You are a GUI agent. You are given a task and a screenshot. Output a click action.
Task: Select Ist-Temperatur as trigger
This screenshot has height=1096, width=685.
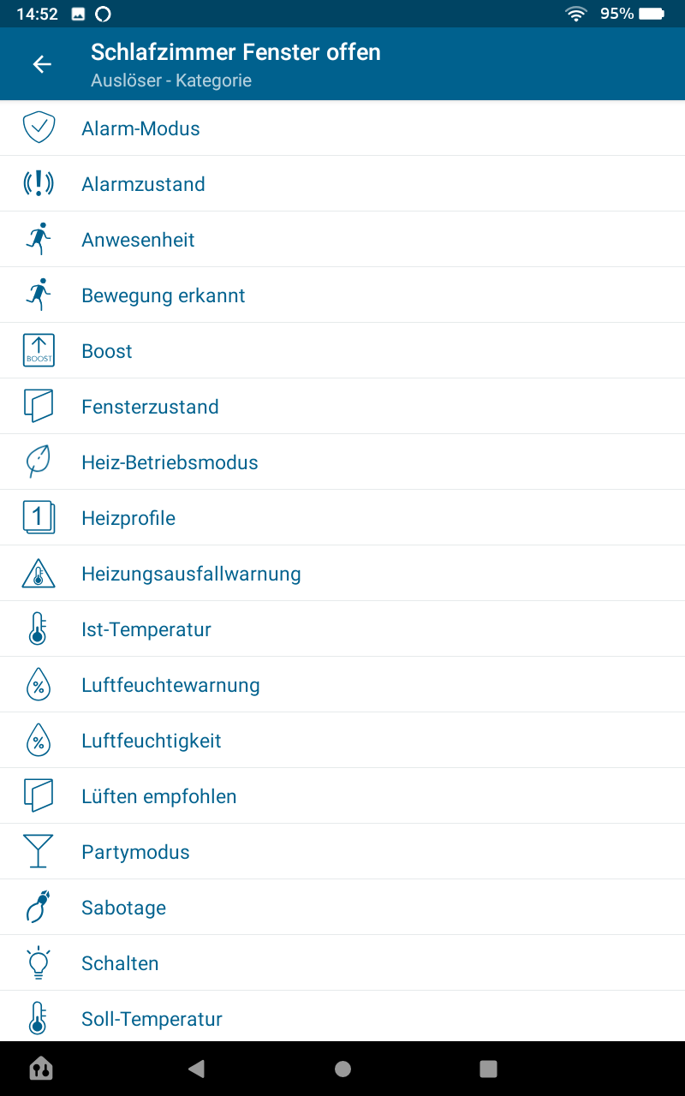146,629
